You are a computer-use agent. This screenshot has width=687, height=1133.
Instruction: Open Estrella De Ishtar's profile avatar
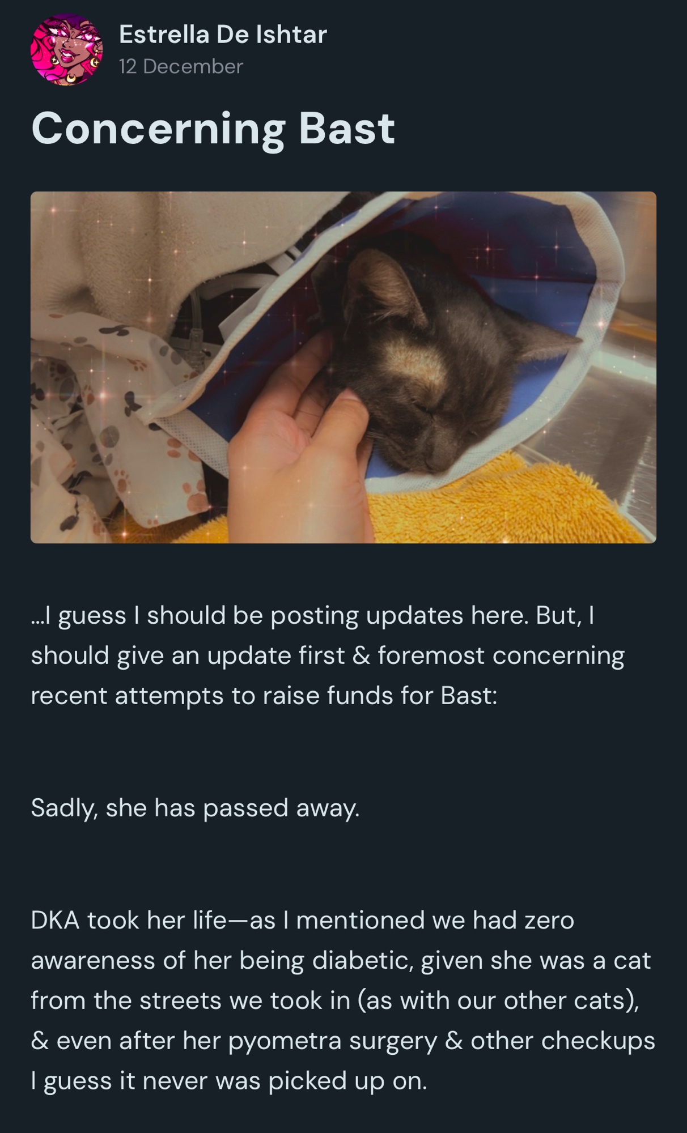pyautogui.click(x=66, y=50)
